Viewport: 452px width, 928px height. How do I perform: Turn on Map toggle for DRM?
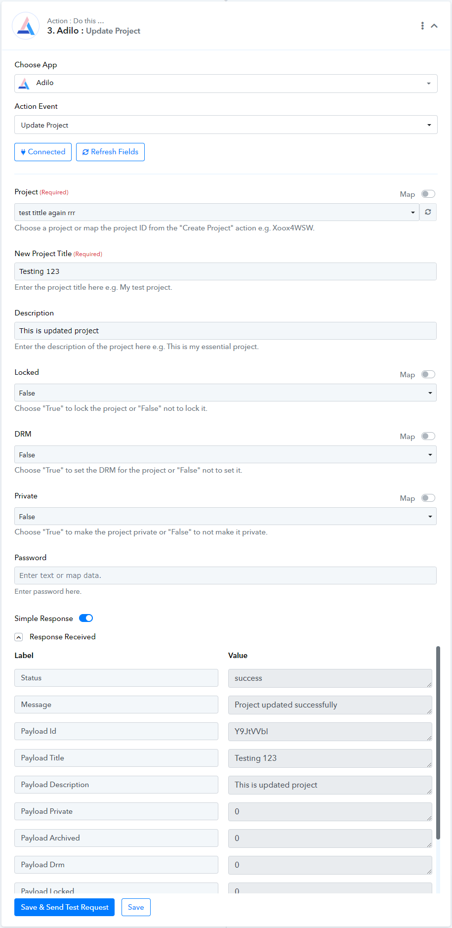point(428,436)
